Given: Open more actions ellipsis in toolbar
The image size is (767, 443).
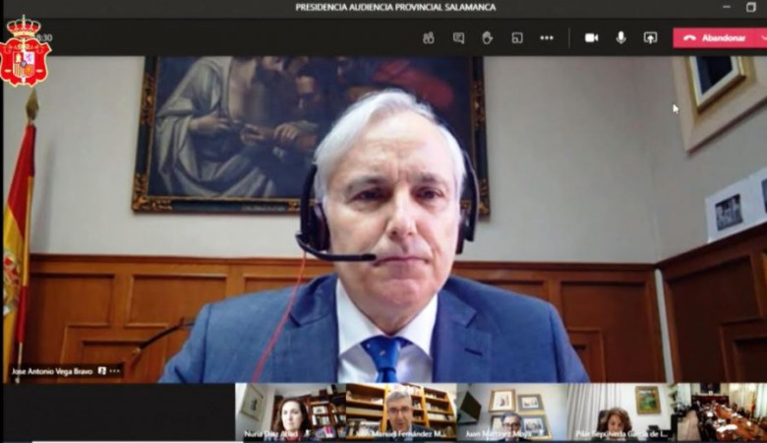Looking at the screenshot, I should point(547,37).
